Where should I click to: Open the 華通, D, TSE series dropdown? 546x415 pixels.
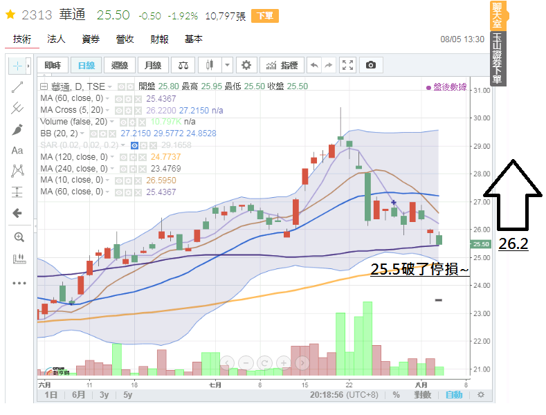[x=110, y=86]
